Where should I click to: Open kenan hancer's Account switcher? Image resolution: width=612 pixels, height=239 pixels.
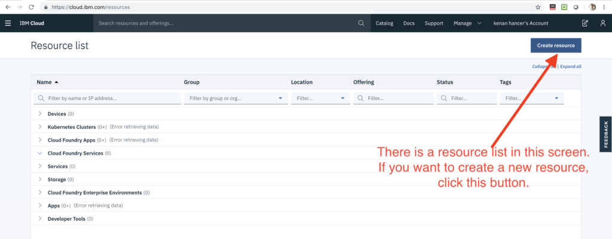[x=521, y=23]
